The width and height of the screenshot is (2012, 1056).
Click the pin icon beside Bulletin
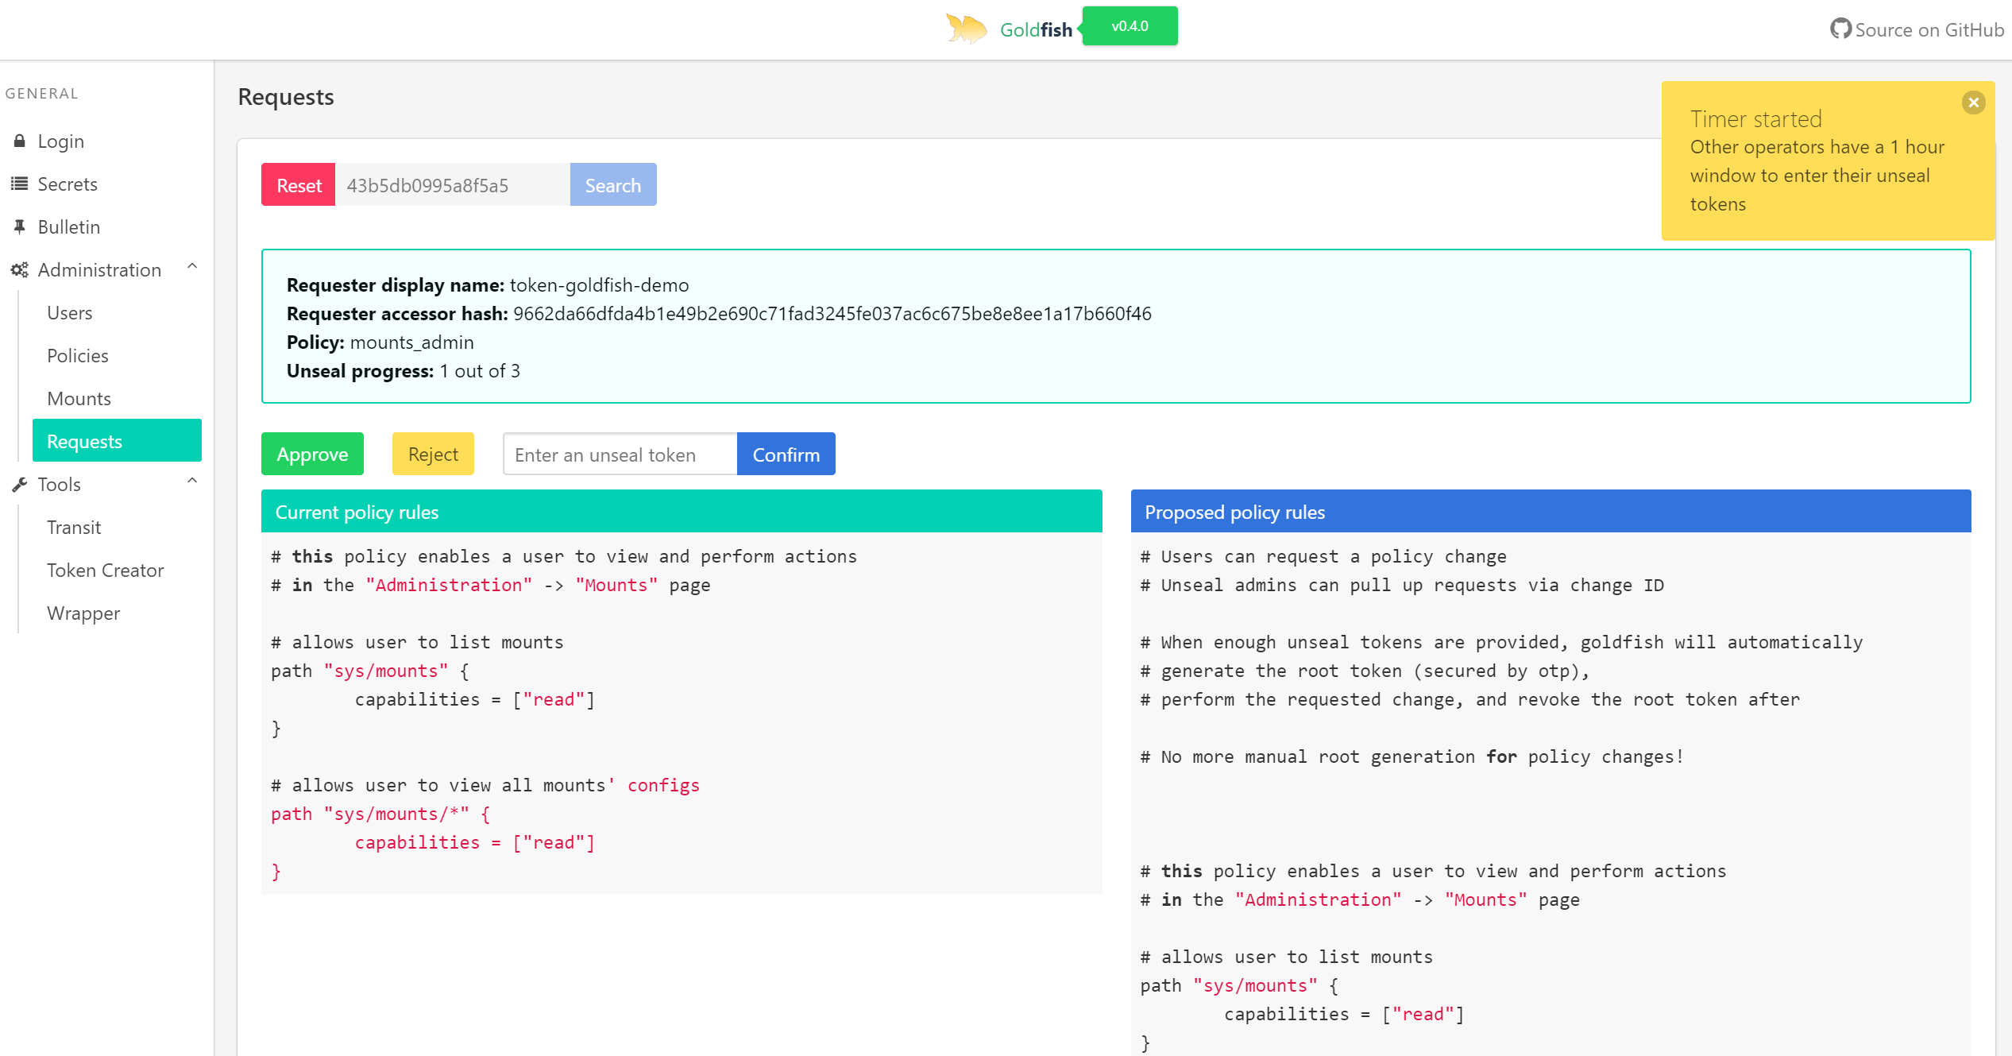click(x=20, y=227)
